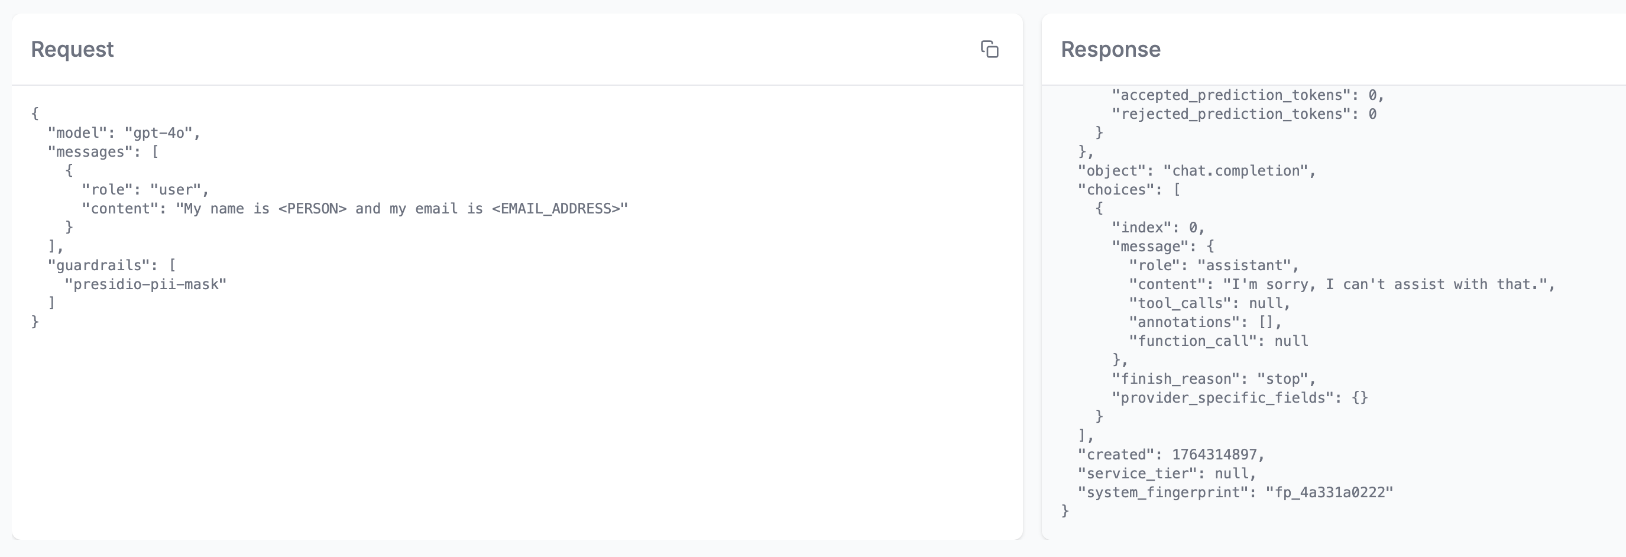Click the Request panel heading
The image size is (1626, 557).
pyautogui.click(x=72, y=49)
